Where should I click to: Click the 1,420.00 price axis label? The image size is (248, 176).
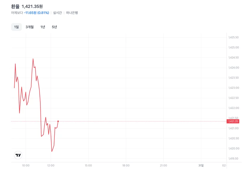234,148
